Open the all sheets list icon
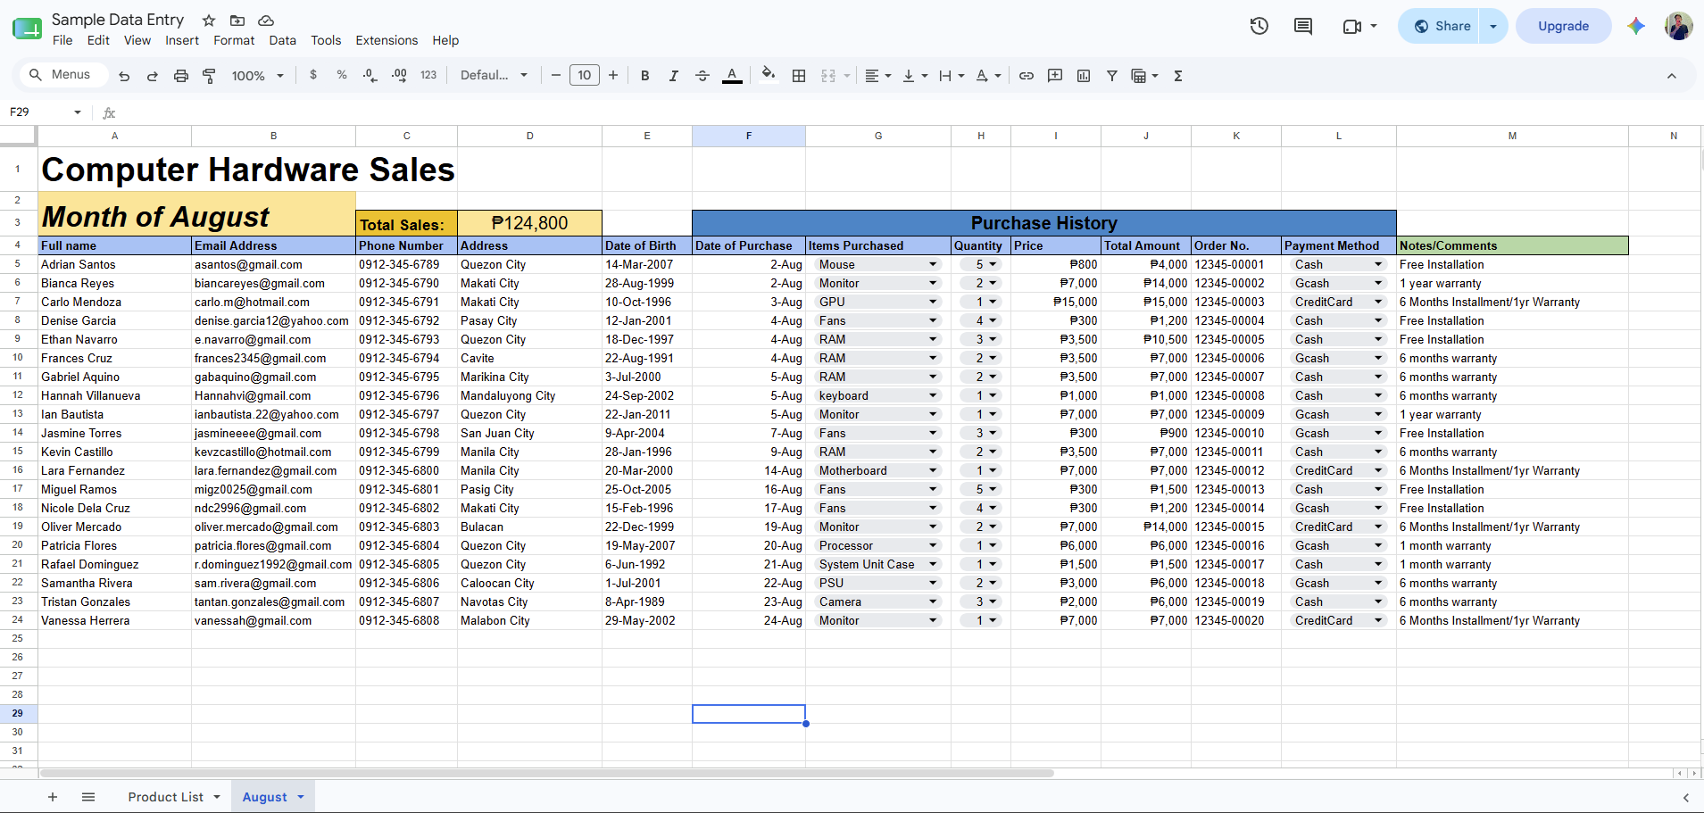 pyautogui.click(x=88, y=797)
